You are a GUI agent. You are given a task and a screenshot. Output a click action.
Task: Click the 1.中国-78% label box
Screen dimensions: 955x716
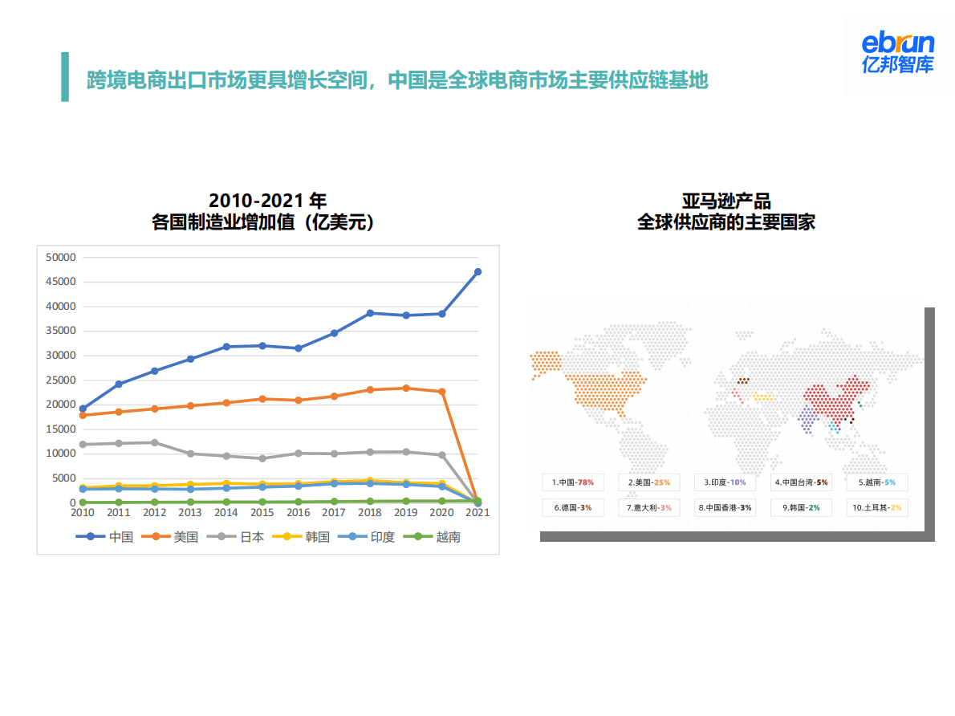point(572,482)
